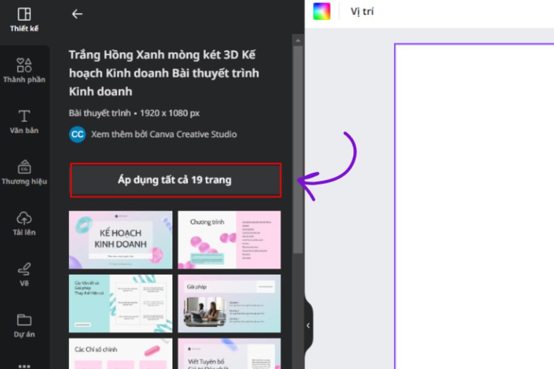Click the template panel vertical scrollbar
554x369 pixels.
pyautogui.click(x=298, y=148)
